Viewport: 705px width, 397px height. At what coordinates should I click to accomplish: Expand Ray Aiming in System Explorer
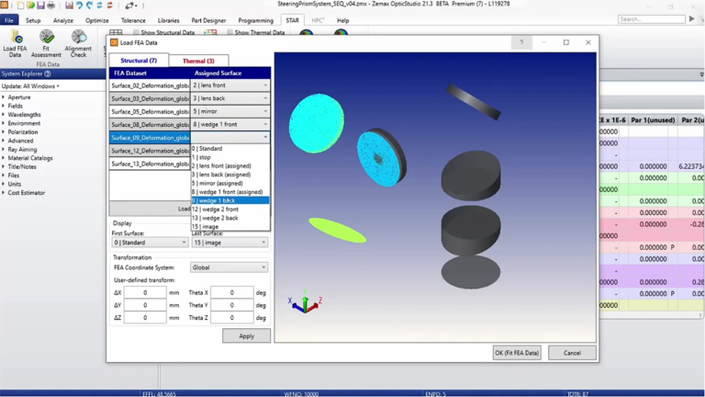(x=4, y=150)
